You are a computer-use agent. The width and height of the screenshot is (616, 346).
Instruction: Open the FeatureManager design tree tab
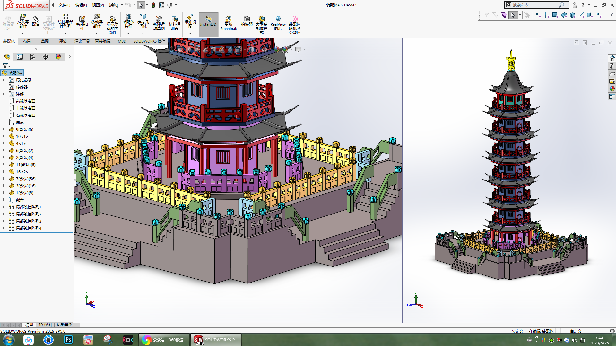coord(7,57)
